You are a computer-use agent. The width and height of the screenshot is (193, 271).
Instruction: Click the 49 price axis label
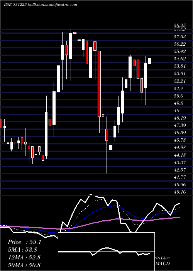[177, 111]
